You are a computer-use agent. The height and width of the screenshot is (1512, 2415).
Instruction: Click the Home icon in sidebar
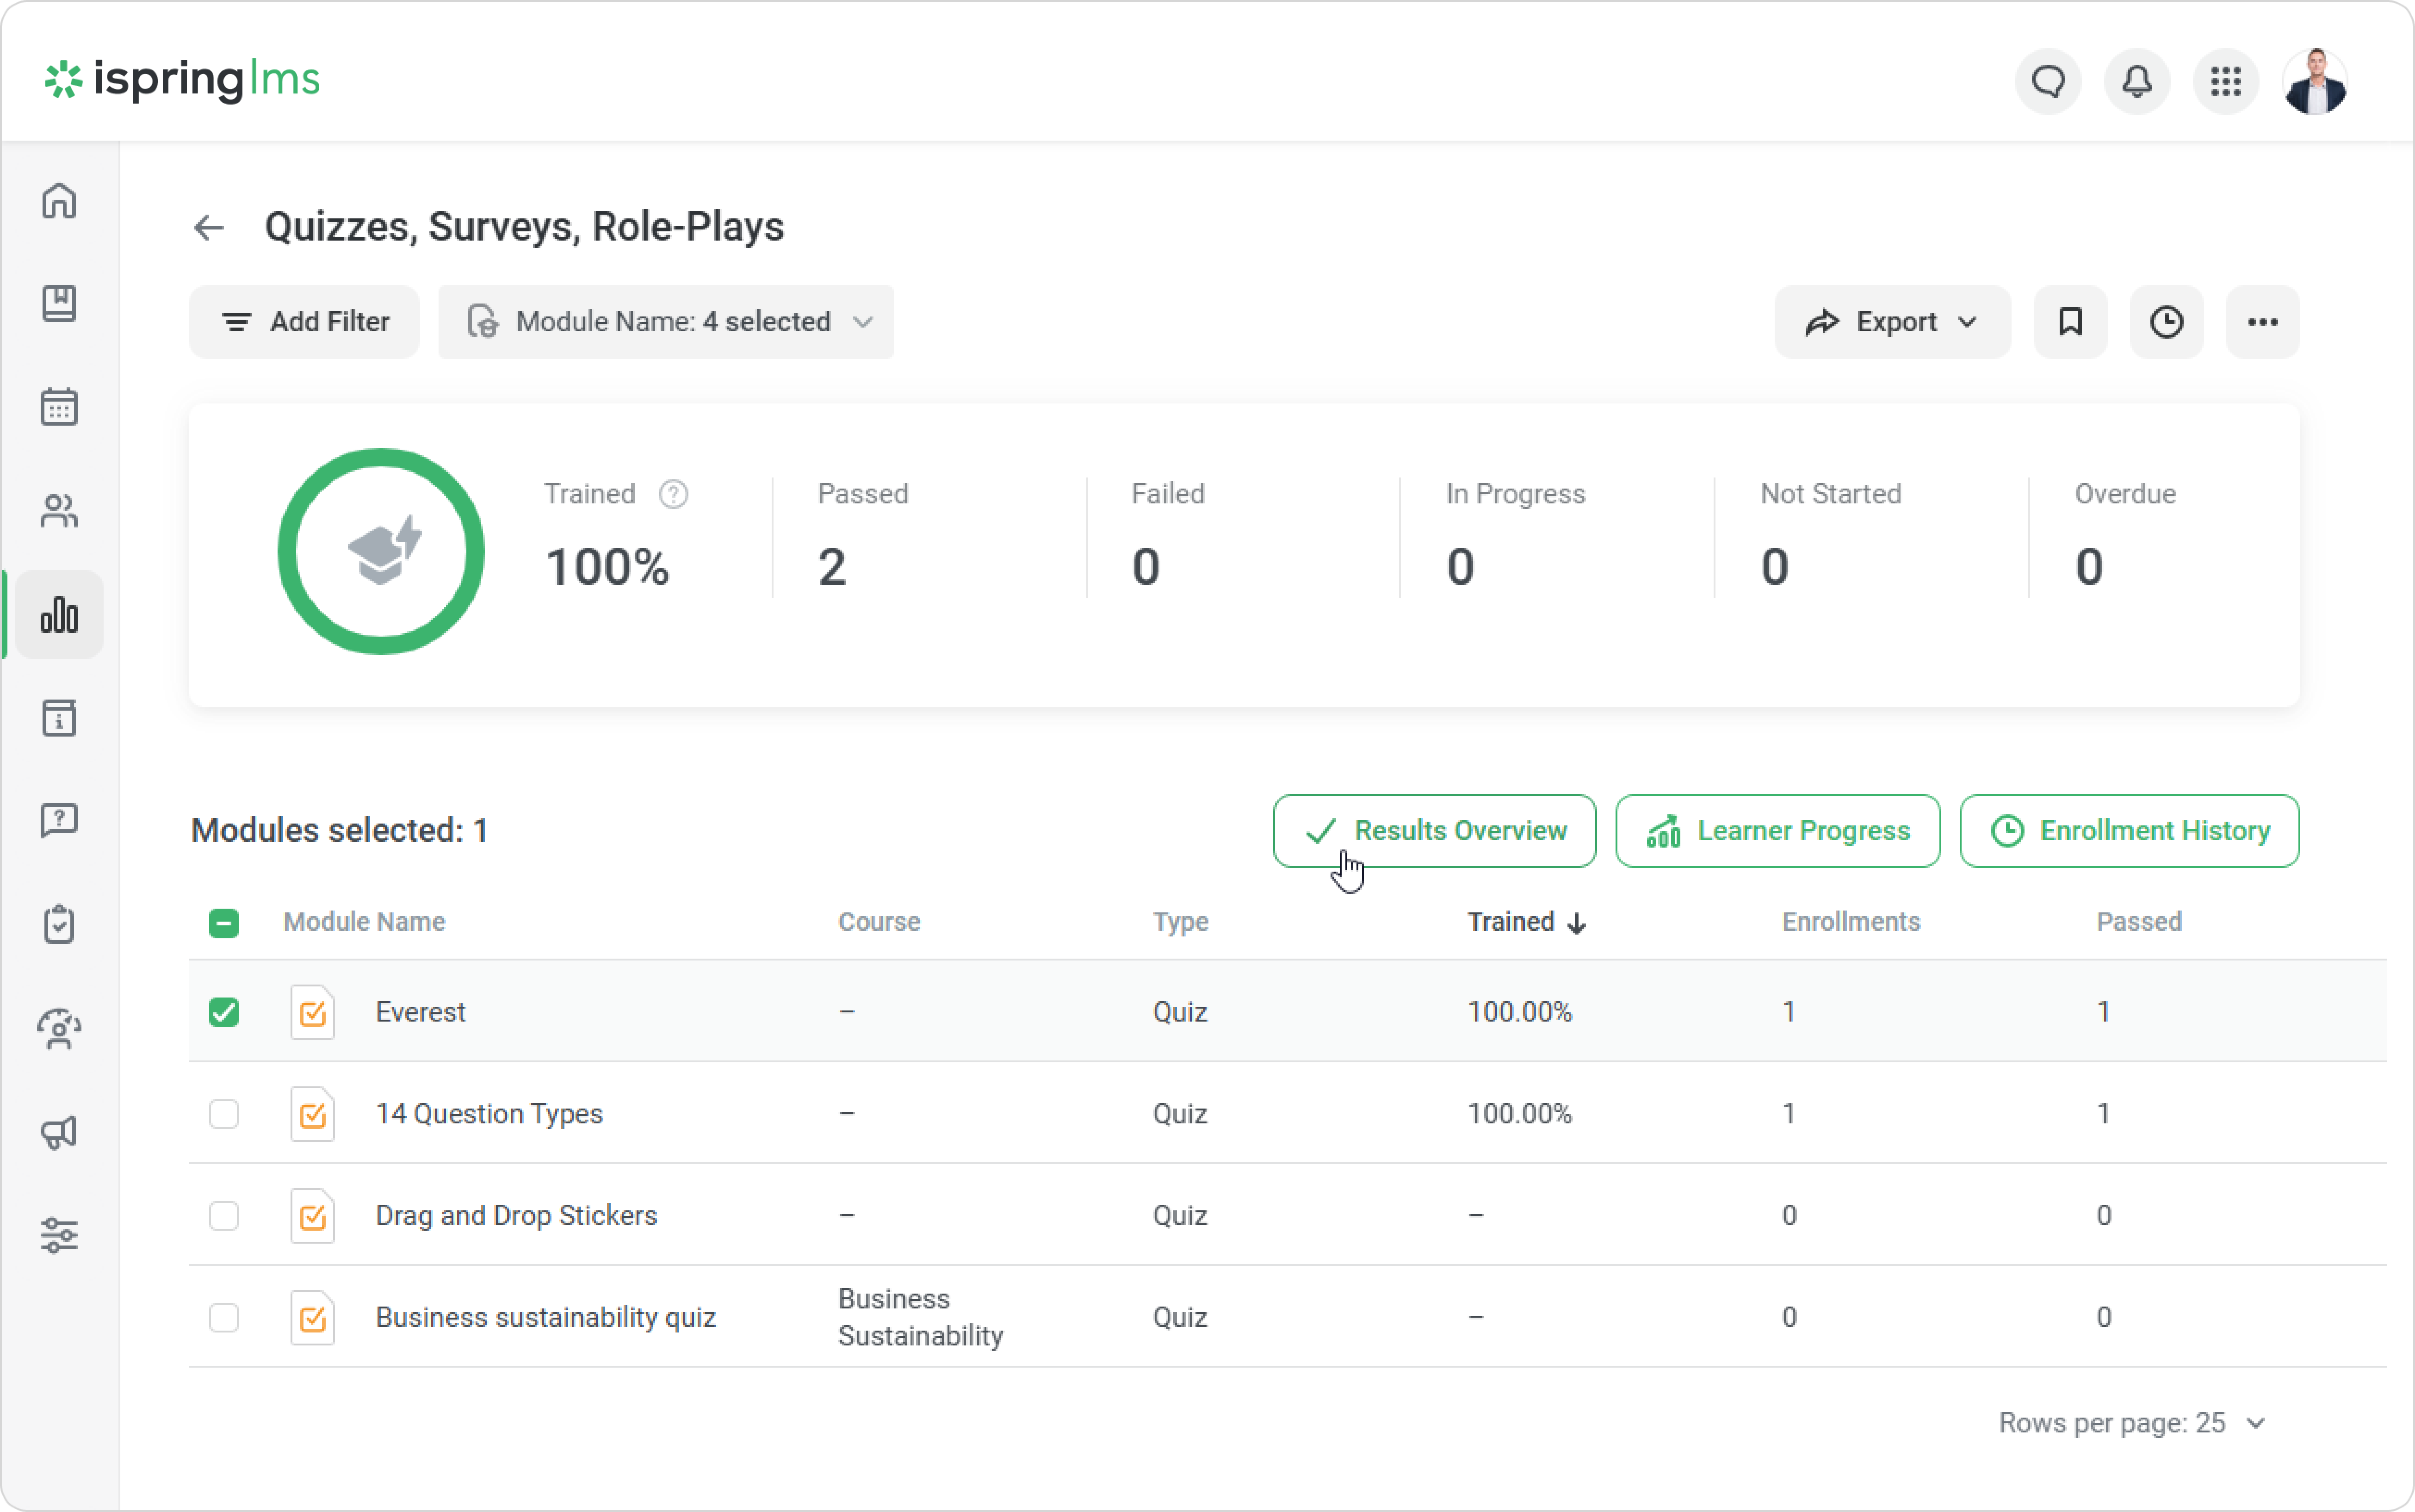click(x=59, y=201)
